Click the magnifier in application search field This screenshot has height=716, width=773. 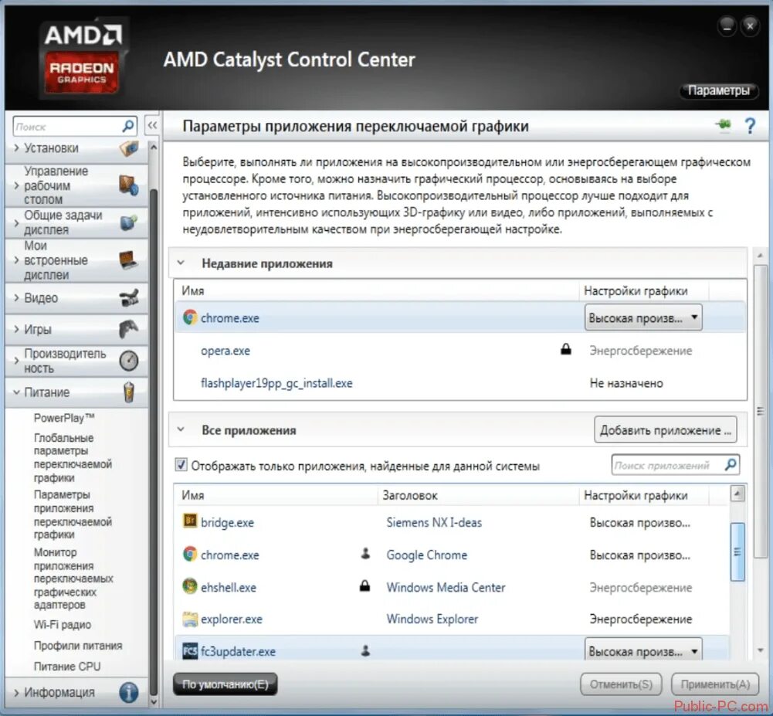point(731,464)
